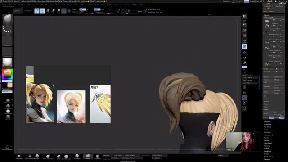Image resolution: width=288 pixels, height=162 pixels.
Task: Select the ZModeler brush
Action: 98,157
